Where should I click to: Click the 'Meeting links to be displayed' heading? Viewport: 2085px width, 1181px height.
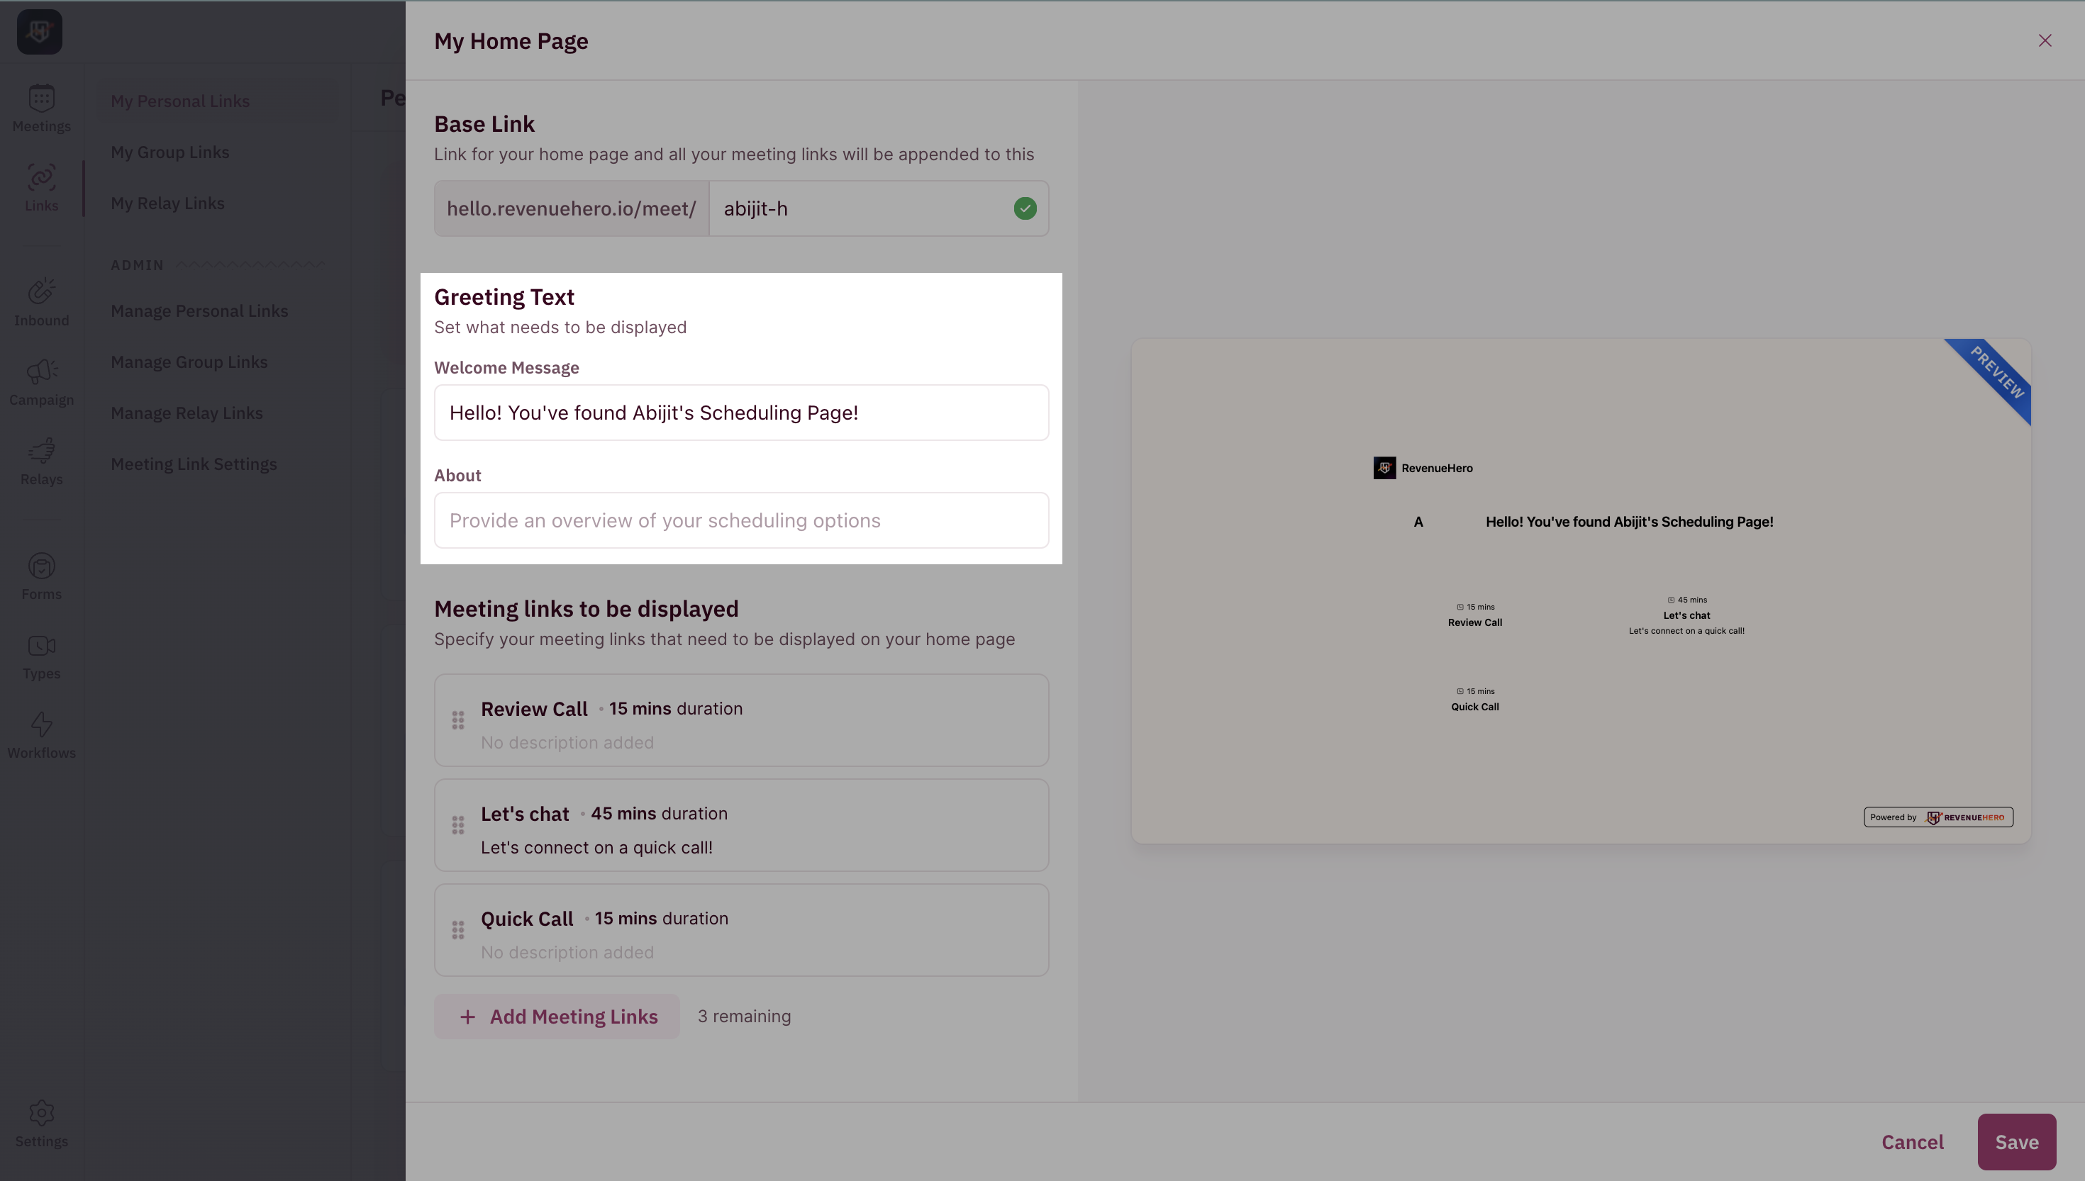point(586,608)
